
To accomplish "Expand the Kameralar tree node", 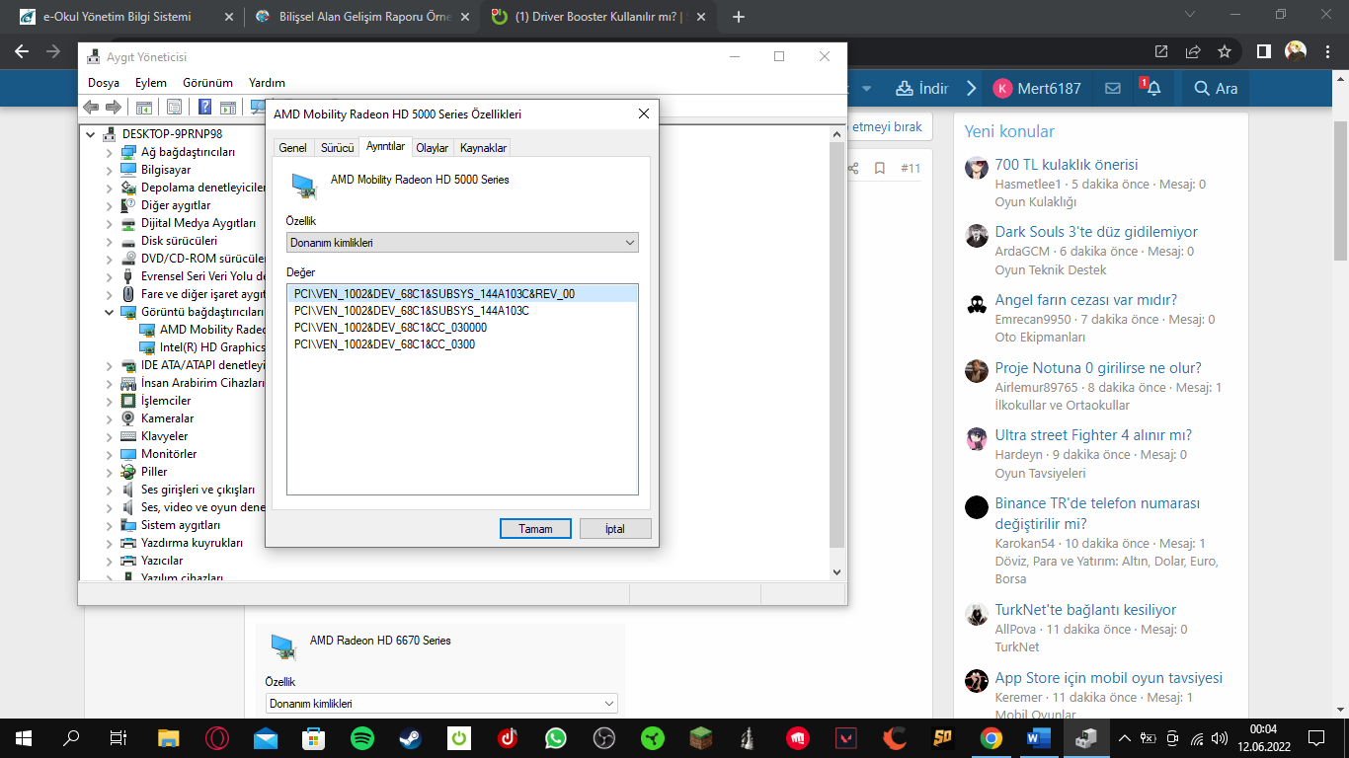I will click(x=110, y=418).
